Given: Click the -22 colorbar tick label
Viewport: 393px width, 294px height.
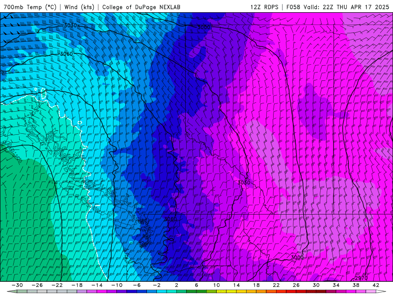Looking at the screenshot, I should pyautogui.click(x=57, y=285).
